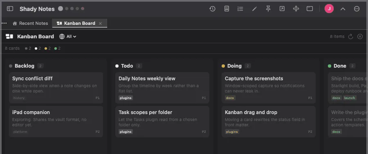The width and height of the screenshot is (368, 154).
Task: Click docs tag on Capture screenshots card
Action: click(230, 98)
